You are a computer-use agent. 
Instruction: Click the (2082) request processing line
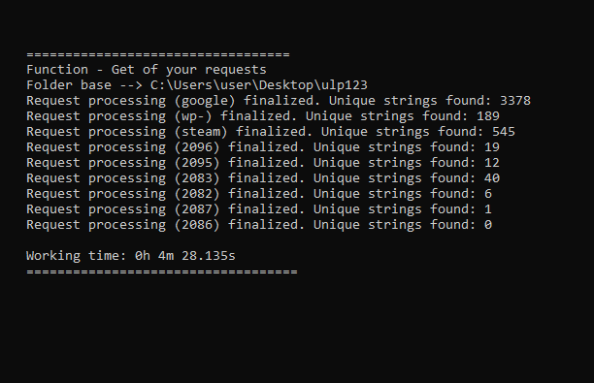(259, 194)
